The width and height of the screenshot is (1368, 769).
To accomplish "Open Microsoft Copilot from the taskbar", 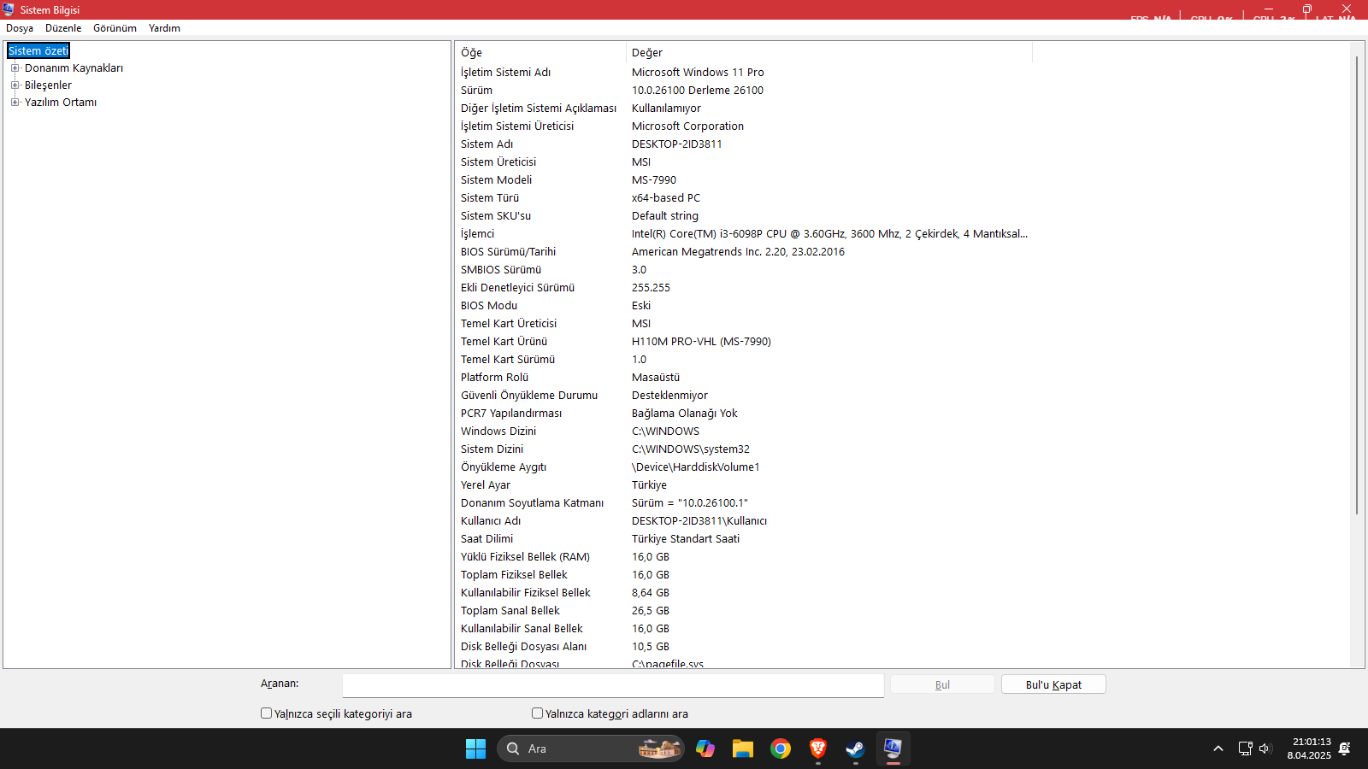I will click(705, 748).
